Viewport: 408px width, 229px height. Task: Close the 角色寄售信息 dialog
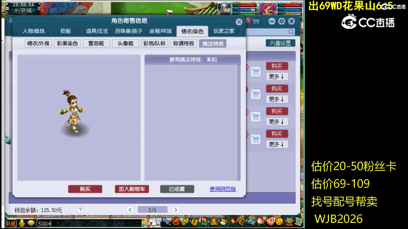point(239,22)
